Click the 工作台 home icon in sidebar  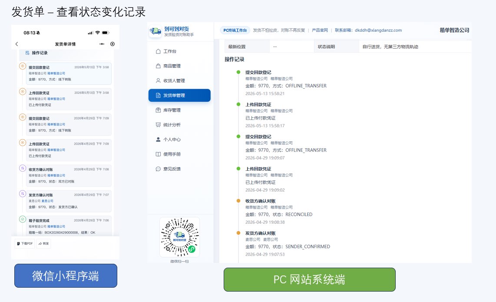point(158,51)
